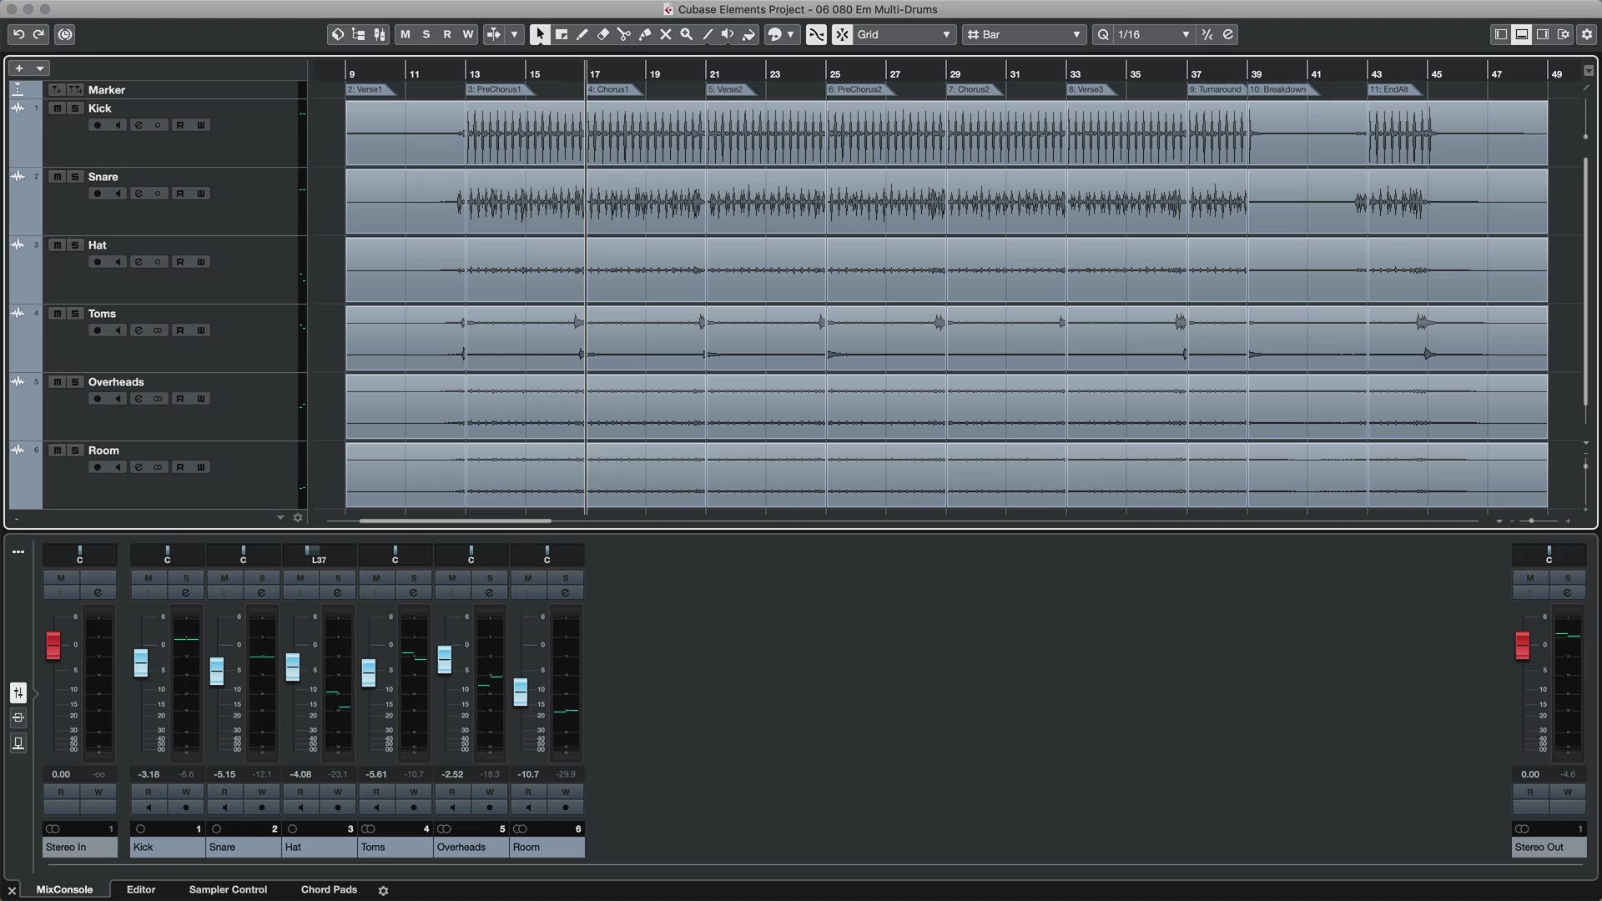Click global Read automation R button
1602x901 pixels.
[447, 34]
